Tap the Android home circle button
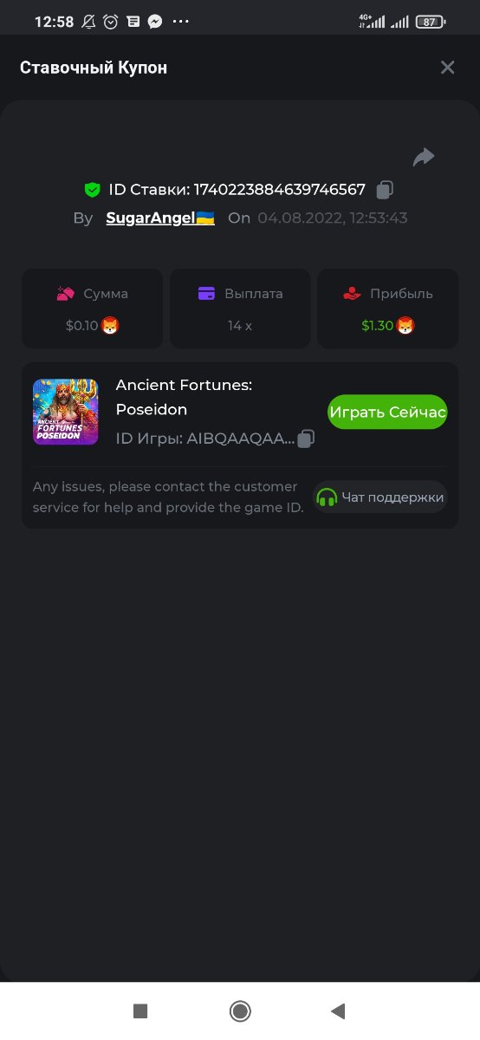The width and height of the screenshot is (480, 1040). pos(240,1011)
